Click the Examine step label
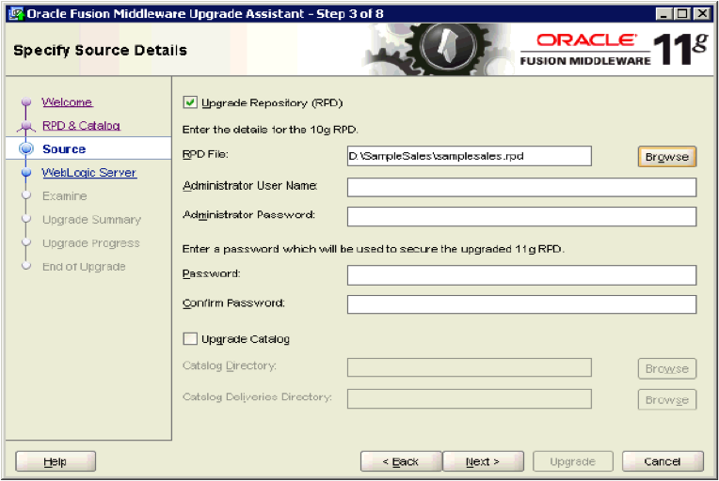The image size is (719, 481). tap(65, 196)
